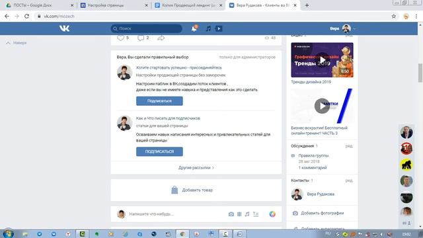Open the article editor icon in the post box
Viewport: 423px width, 238px height.
tap(256, 214)
